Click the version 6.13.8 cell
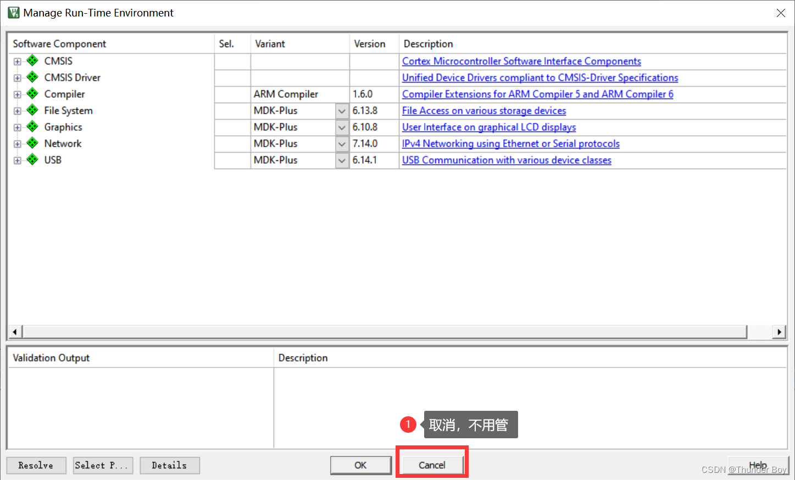The width and height of the screenshot is (795, 480). 374,110
